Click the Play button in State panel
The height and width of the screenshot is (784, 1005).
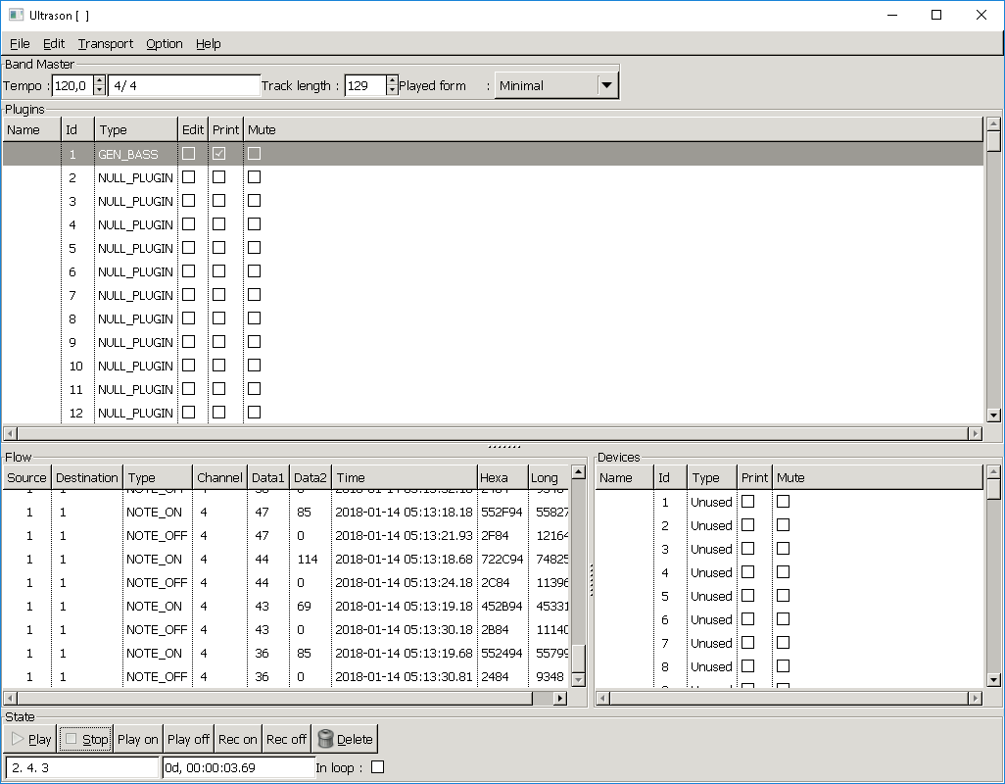pyautogui.click(x=30, y=739)
